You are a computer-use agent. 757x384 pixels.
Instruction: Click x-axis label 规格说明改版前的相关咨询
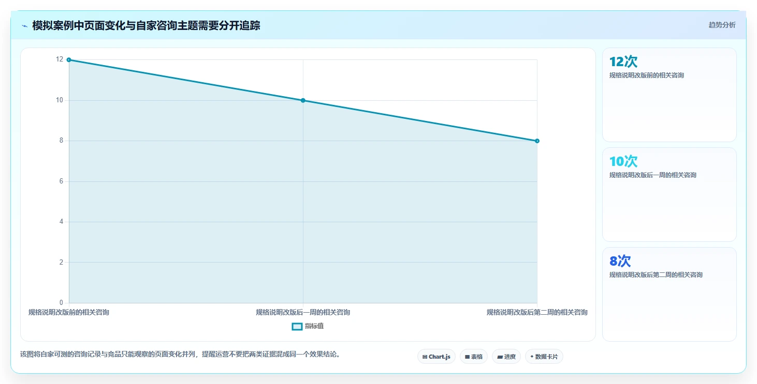point(69,312)
